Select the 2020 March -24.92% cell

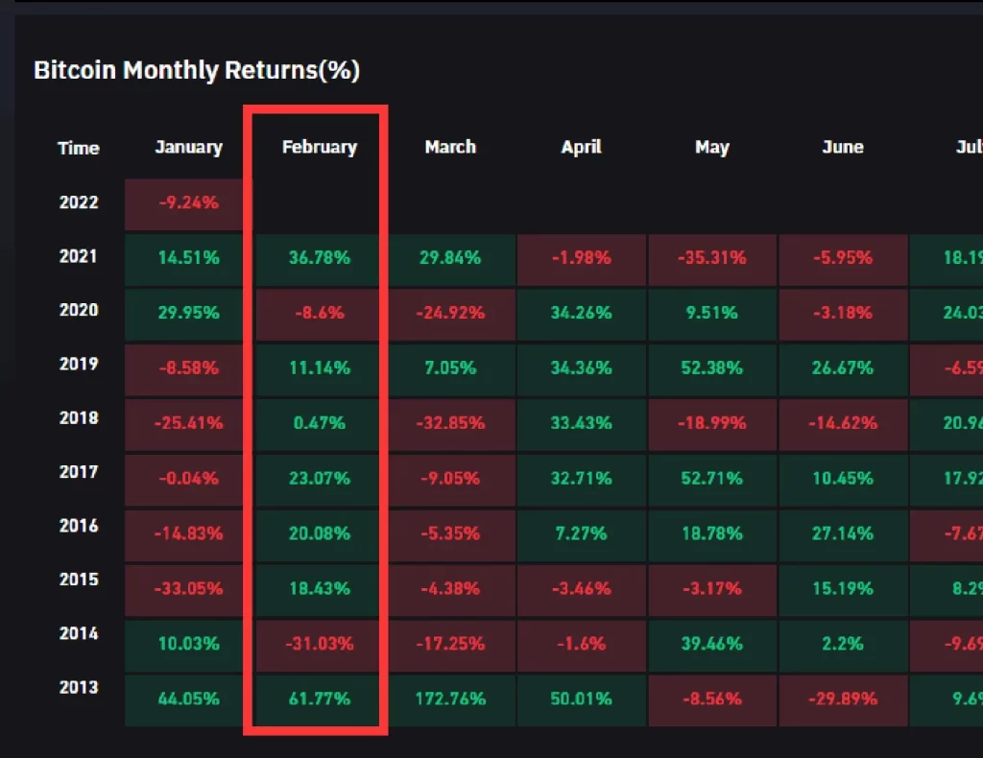450,315
